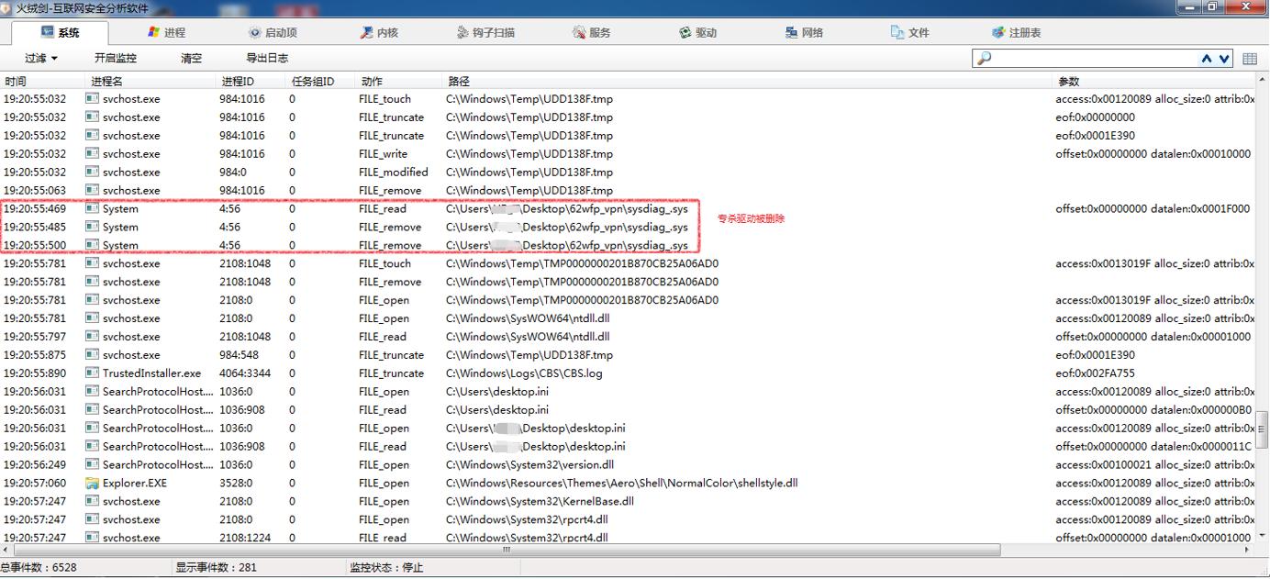Click the System icon at 19:20:55:469
1270x579 pixels.
click(x=92, y=208)
